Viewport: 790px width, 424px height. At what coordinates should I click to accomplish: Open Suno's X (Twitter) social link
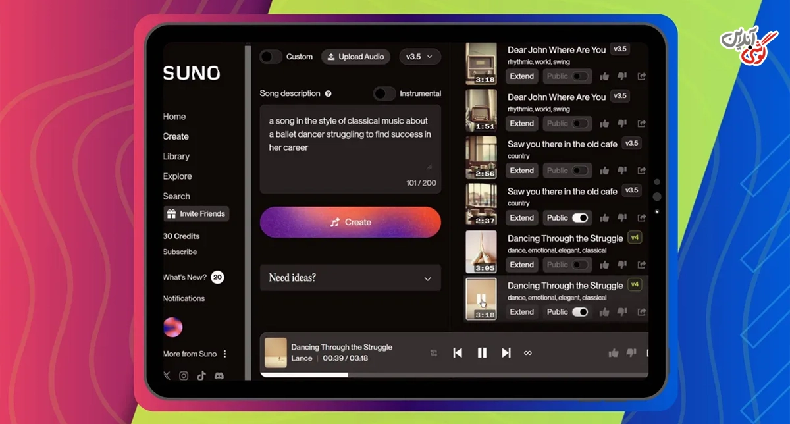[x=167, y=376]
